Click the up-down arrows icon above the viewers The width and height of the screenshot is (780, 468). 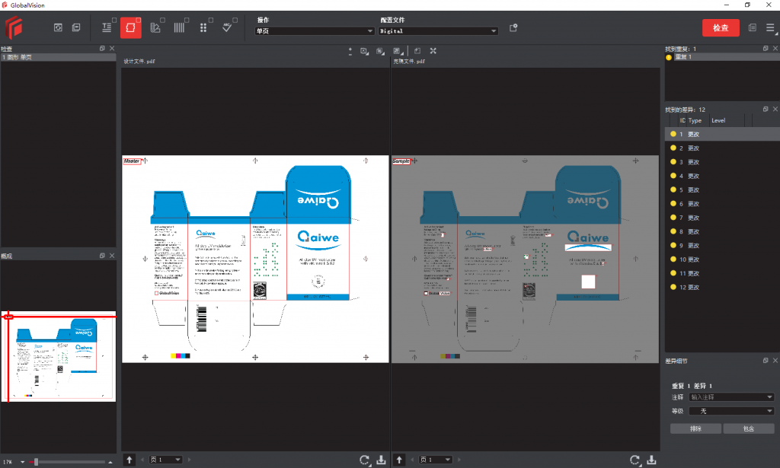point(350,51)
